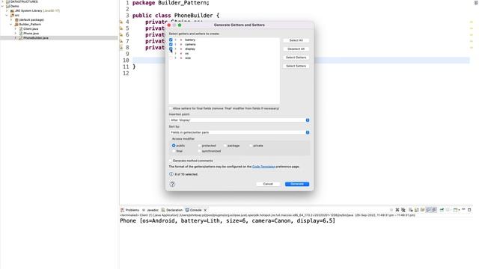Select the protected access modifier radio
479x269 pixels.
(200, 146)
